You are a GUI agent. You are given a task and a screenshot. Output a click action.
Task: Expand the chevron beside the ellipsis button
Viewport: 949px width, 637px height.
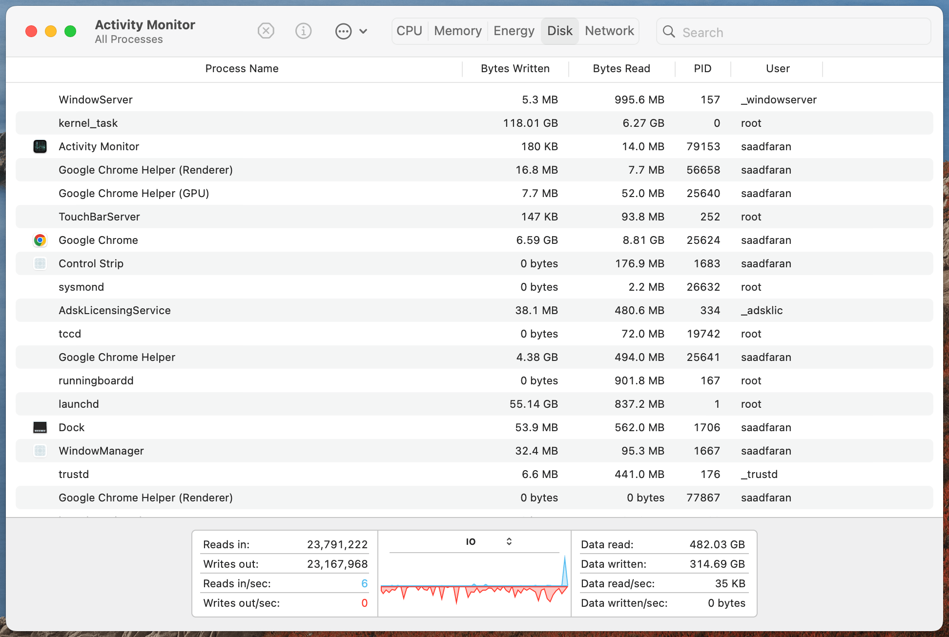(x=363, y=31)
